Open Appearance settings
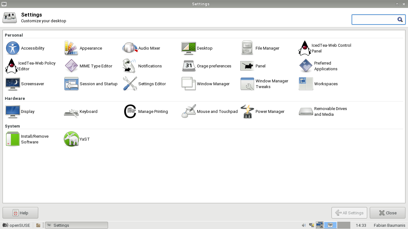 click(71, 48)
